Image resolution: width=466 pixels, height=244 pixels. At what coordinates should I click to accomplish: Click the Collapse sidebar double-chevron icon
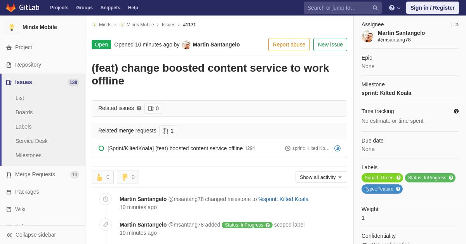pyautogui.click(x=9, y=235)
